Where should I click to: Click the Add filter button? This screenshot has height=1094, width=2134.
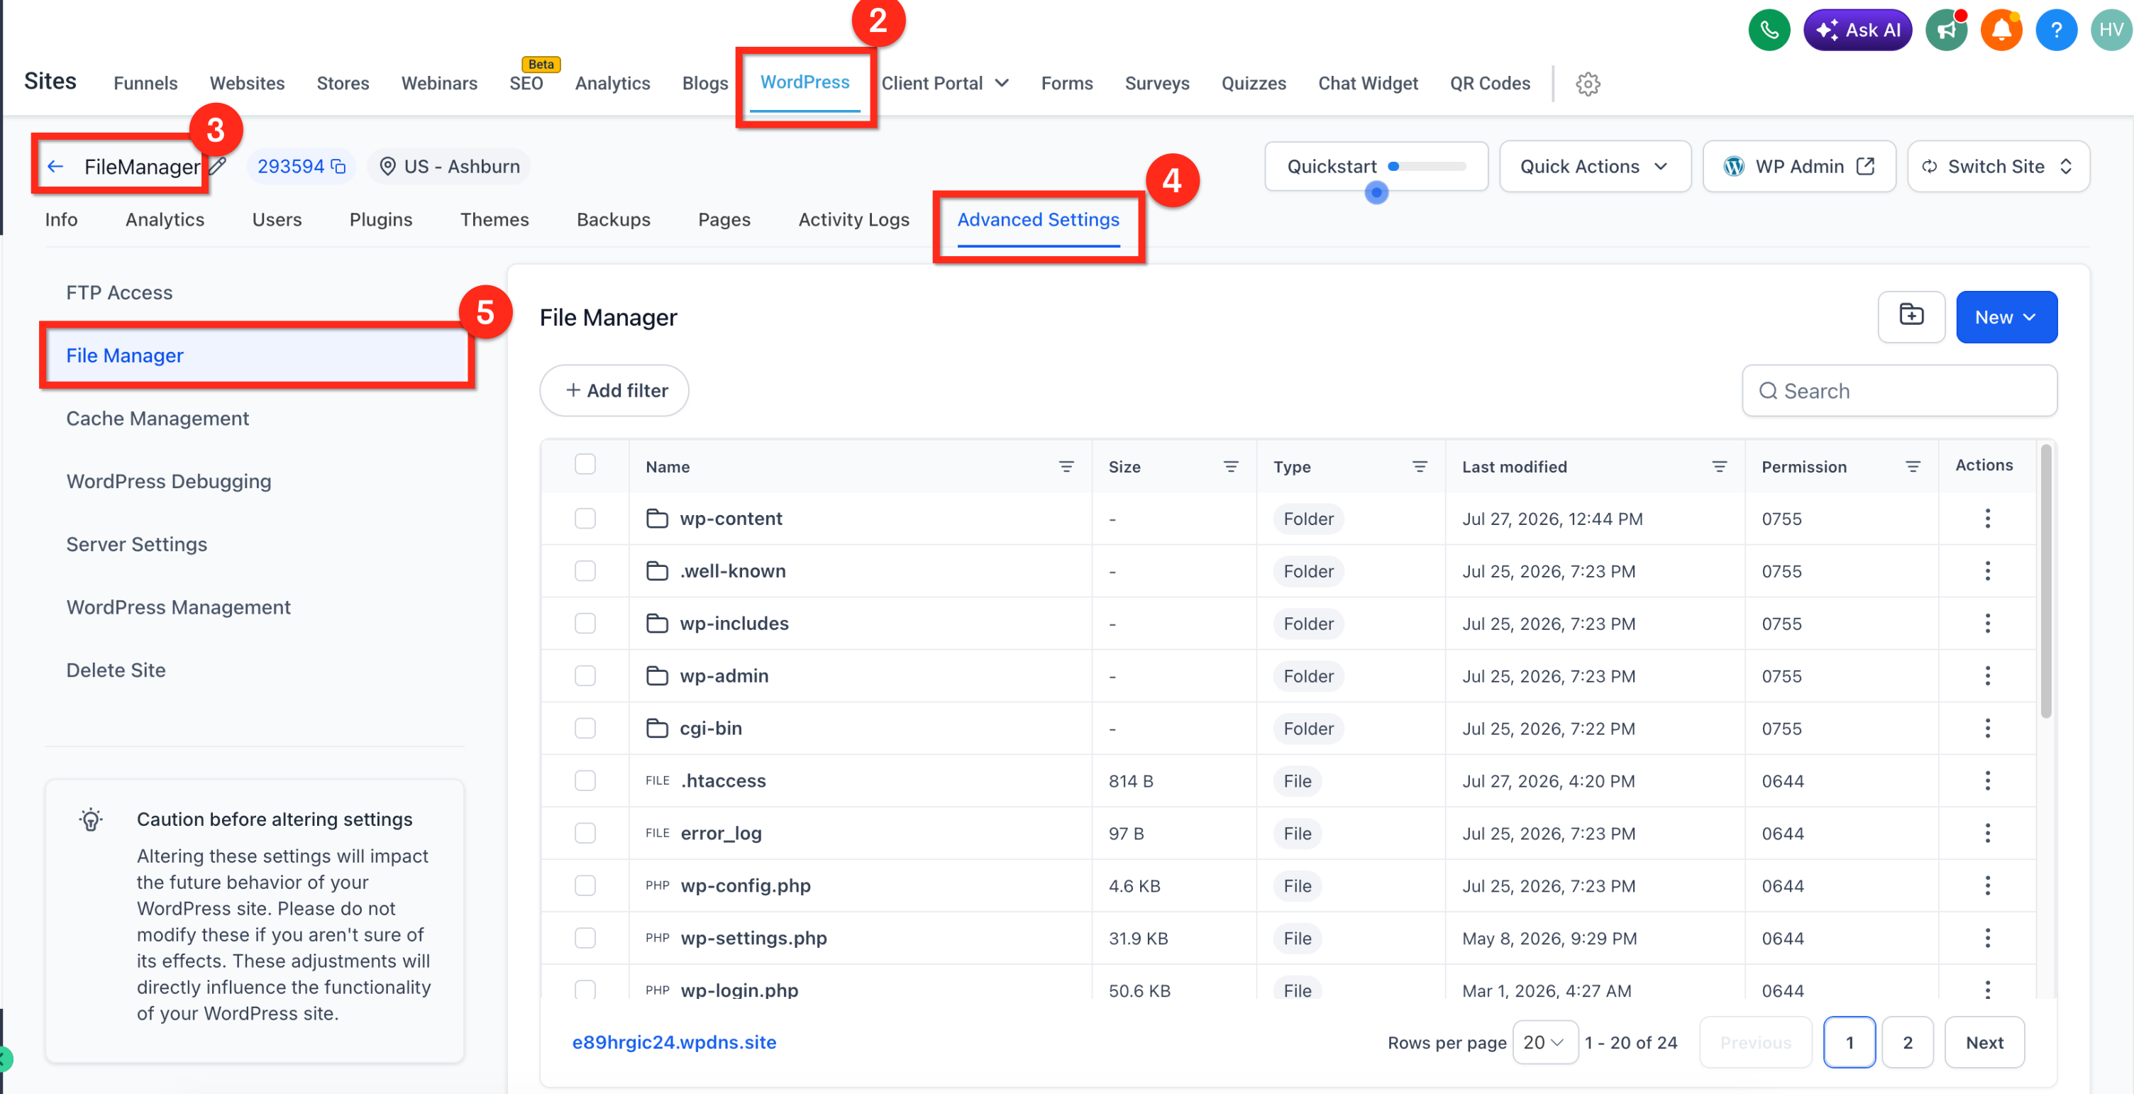point(614,390)
